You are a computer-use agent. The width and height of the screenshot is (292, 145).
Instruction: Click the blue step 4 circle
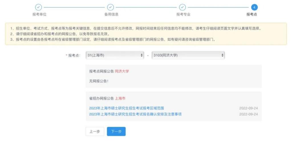[x=254, y=7]
